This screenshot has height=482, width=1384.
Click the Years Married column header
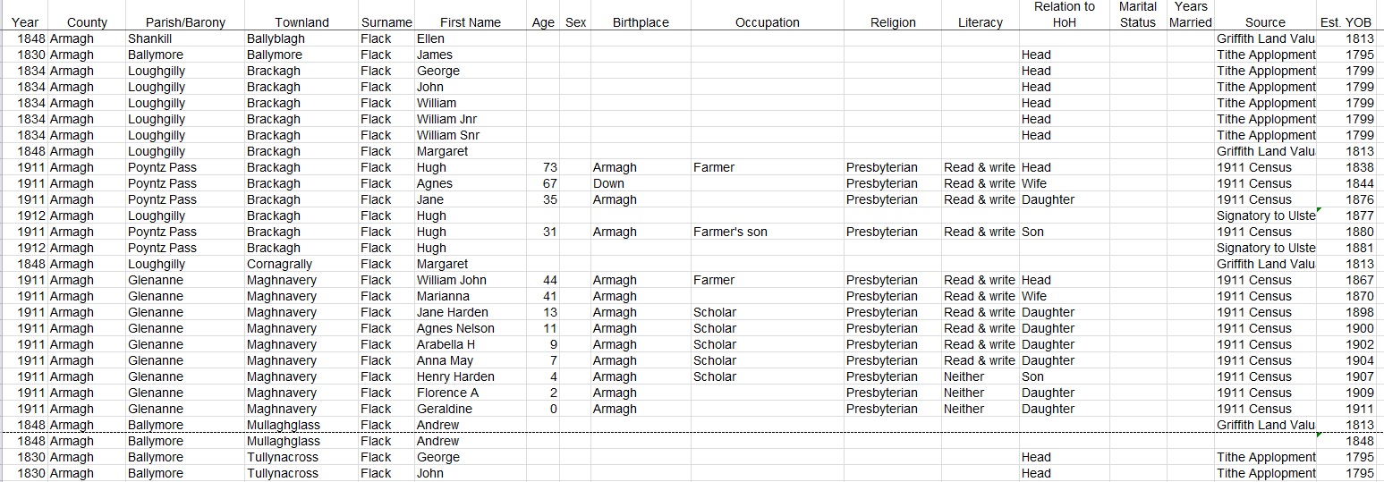point(1191,14)
